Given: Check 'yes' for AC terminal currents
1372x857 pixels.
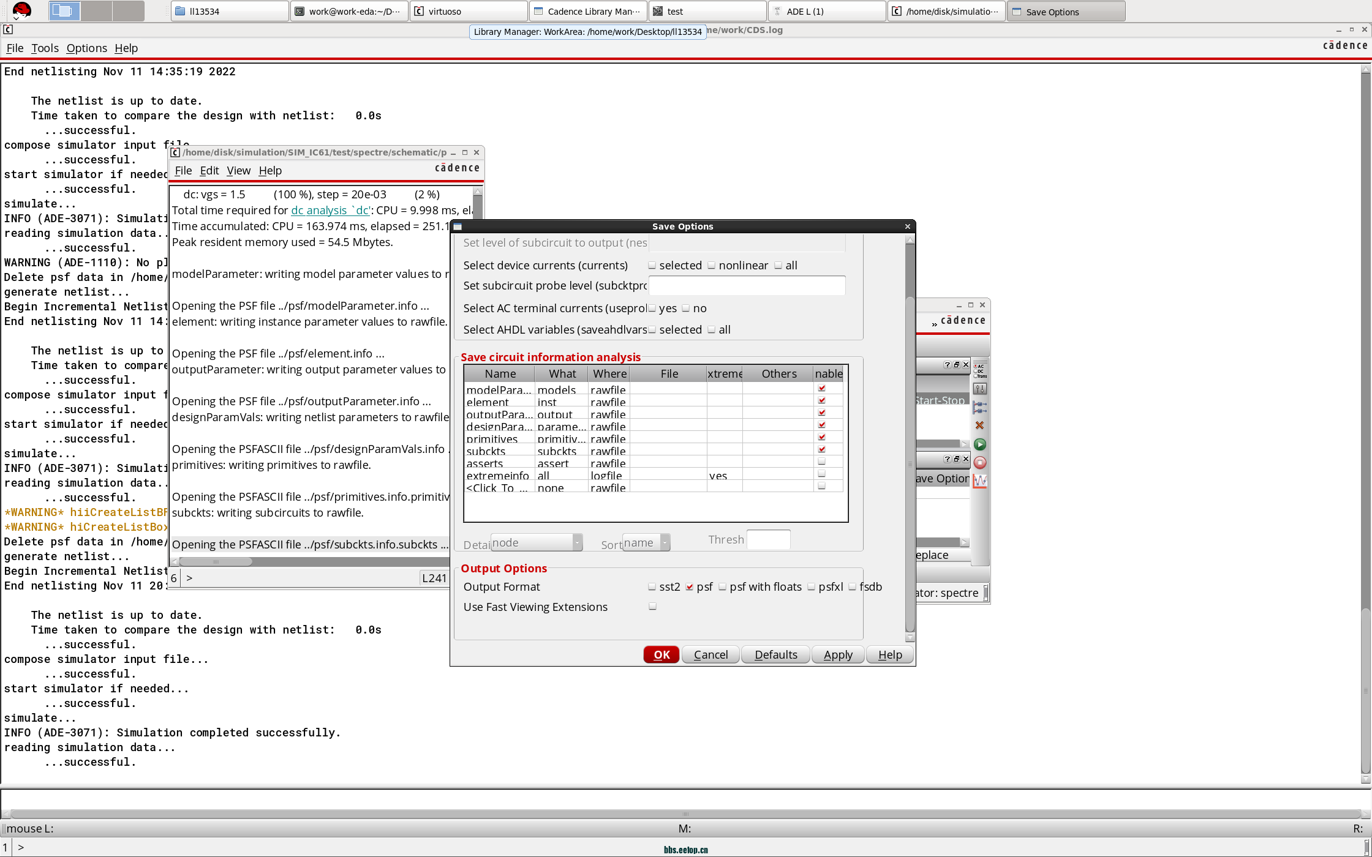Looking at the screenshot, I should coord(652,309).
